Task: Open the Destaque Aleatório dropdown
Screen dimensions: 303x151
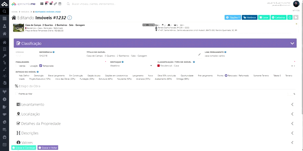Action: click(131, 66)
